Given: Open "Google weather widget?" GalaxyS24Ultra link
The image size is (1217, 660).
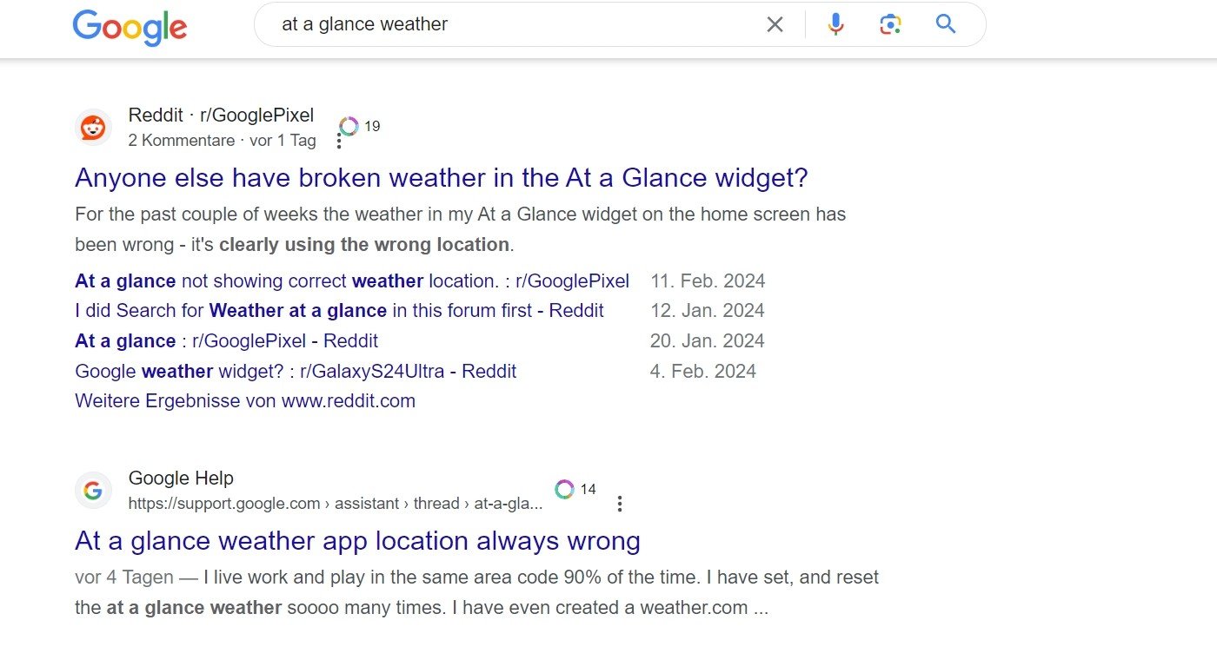Looking at the screenshot, I should pyautogui.click(x=296, y=372).
